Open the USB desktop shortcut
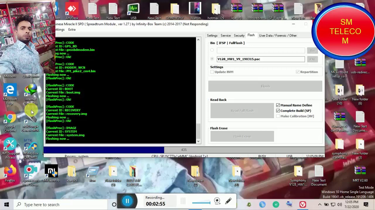The width and height of the screenshot is (375, 210). point(133,11)
